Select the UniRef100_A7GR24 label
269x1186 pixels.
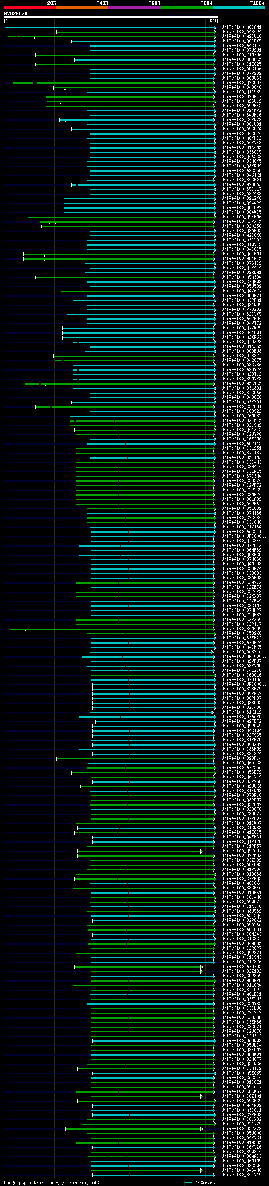(241, 642)
